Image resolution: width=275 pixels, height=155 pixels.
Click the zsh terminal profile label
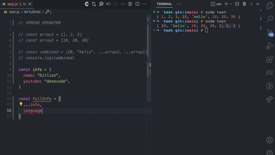pyautogui.click(x=219, y=4)
